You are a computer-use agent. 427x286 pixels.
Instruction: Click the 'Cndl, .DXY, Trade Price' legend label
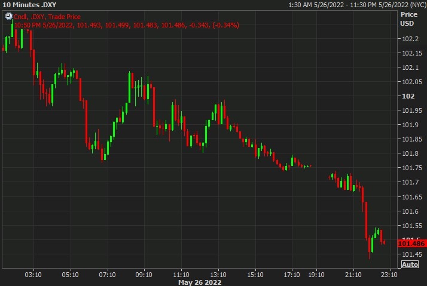coord(47,17)
